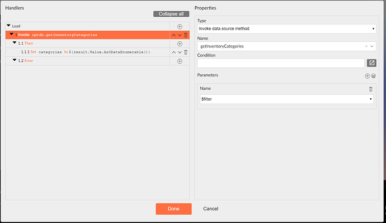This screenshot has width=386, height=223.
Task: Open the Condition expression editor
Action: 371,63
